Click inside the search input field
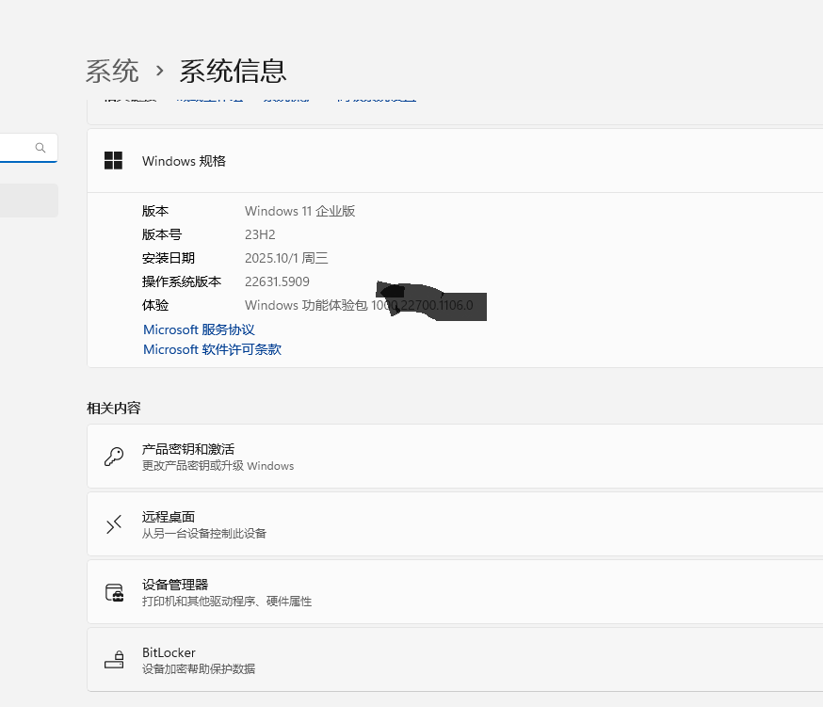This screenshot has width=823, height=707. (19, 148)
